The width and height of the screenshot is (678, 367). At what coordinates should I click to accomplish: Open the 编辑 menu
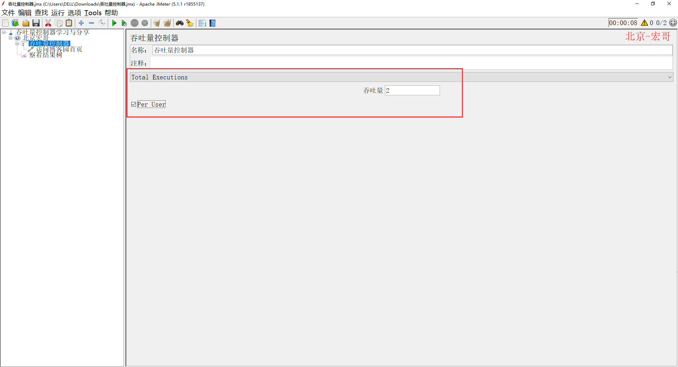click(25, 13)
